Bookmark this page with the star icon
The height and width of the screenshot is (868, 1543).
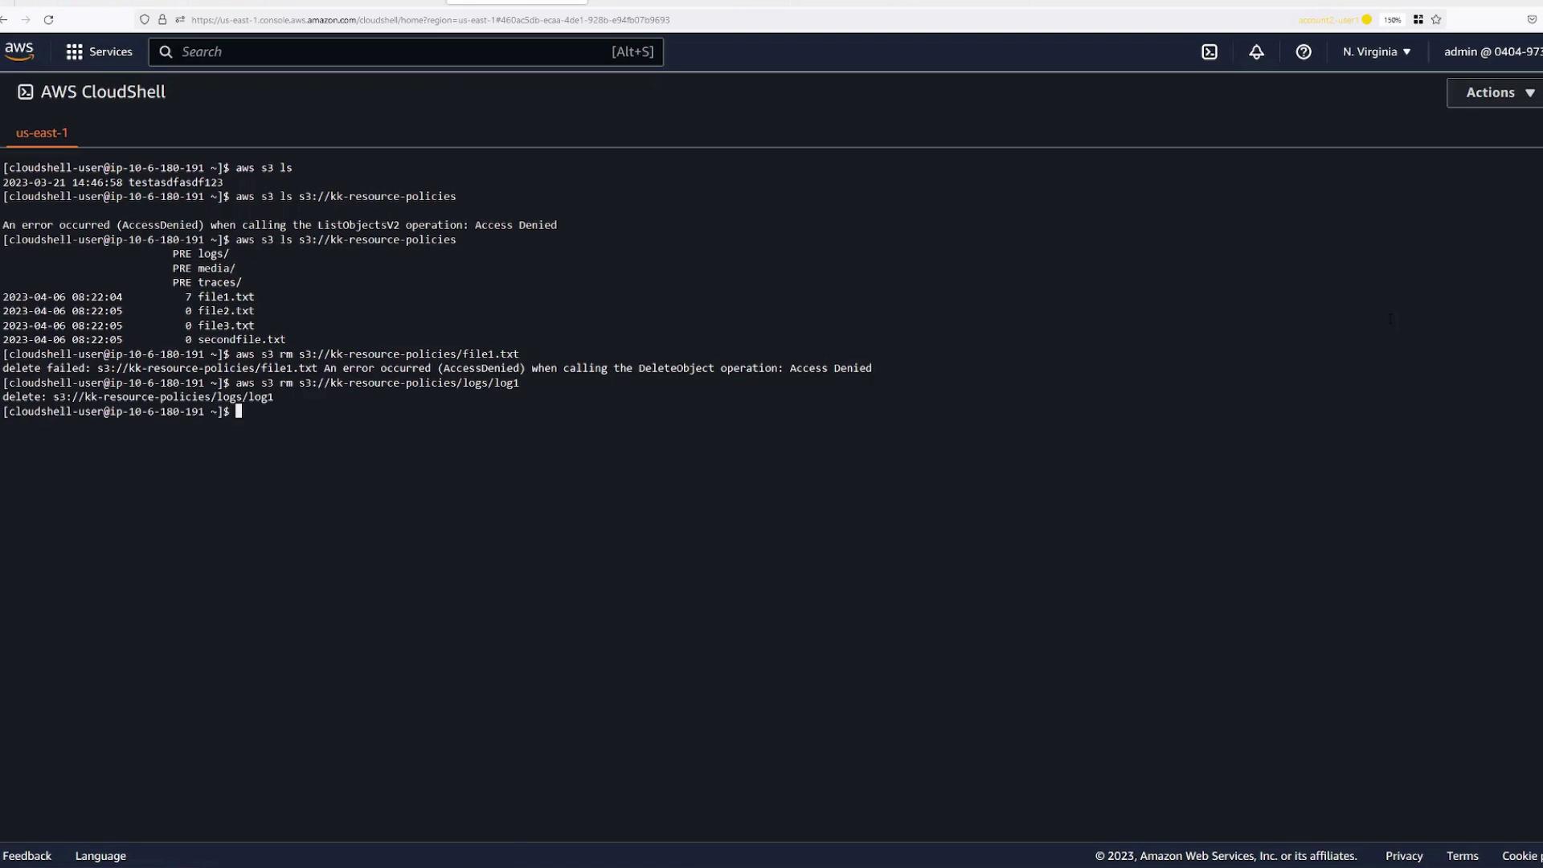1436,19
